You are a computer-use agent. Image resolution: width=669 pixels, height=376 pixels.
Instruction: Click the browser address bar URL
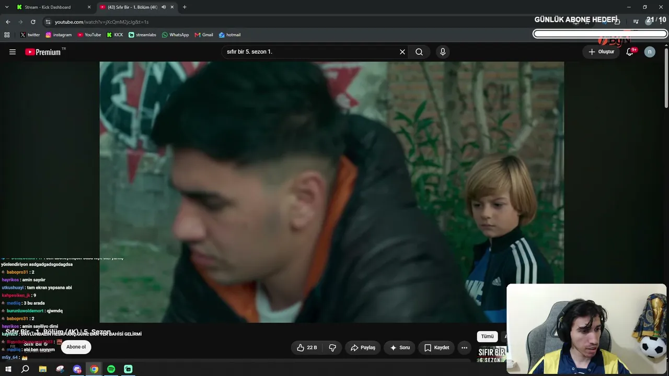pyautogui.click(x=102, y=22)
